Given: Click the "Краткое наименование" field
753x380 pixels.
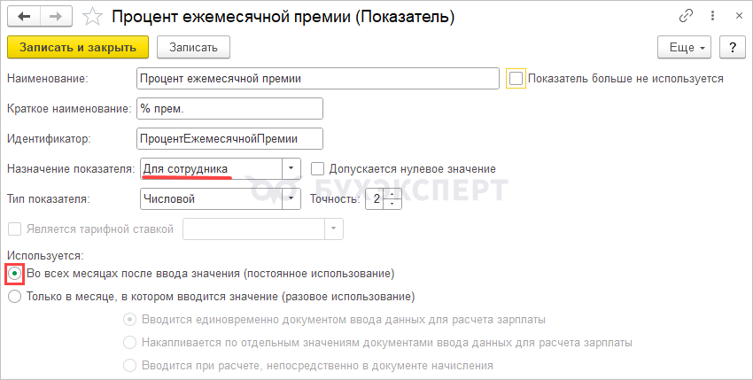Looking at the screenshot, I should (230, 108).
